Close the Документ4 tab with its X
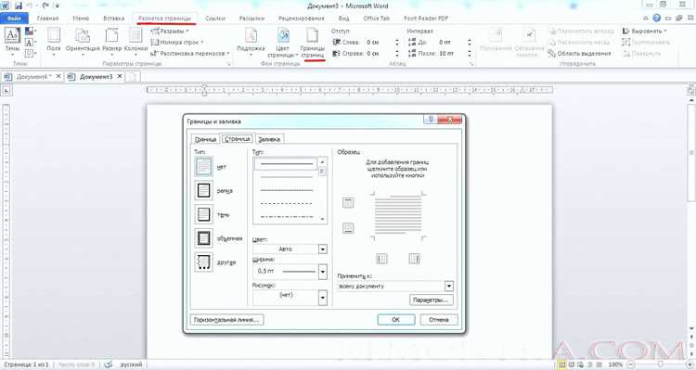The height and width of the screenshot is (370, 696). [58, 76]
